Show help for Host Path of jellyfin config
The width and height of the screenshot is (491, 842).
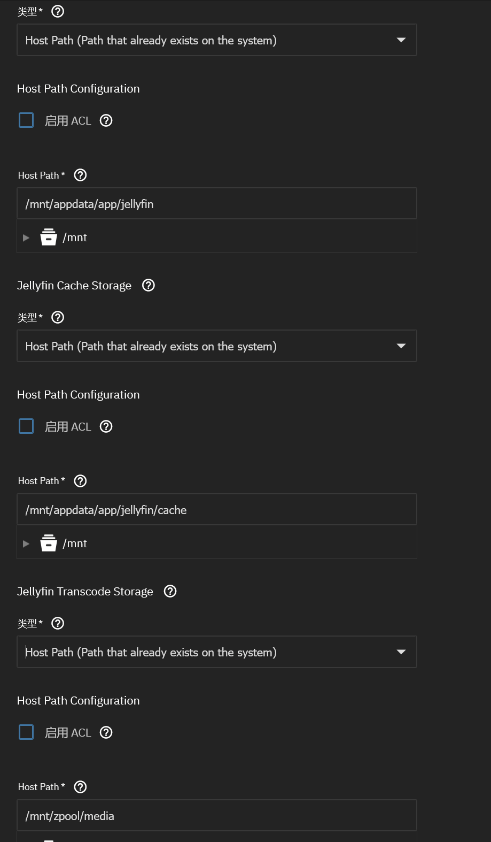pos(80,175)
